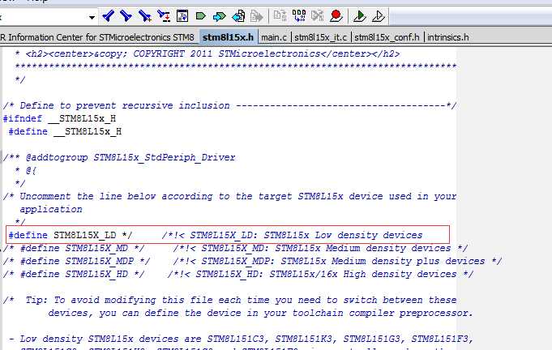The image size is (552, 350).
Task: Click the Navigate Backward icon
Action: (x=238, y=16)
